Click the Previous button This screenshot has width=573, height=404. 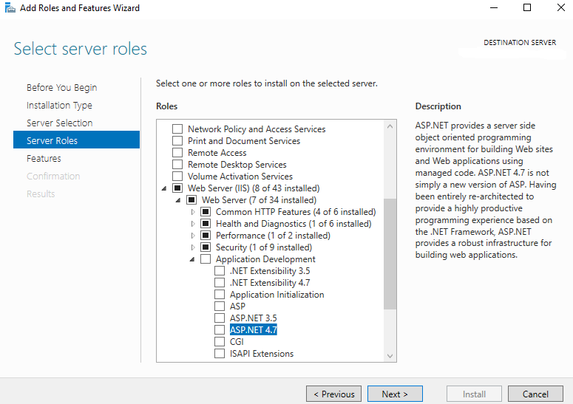[333, 394]
